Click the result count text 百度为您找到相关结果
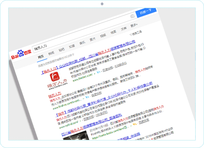This screenshot has width=204, height=148. [x=56, y=60]
